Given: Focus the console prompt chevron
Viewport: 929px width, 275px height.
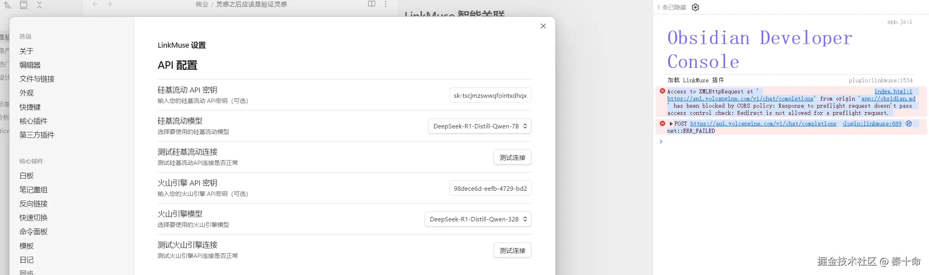Looking at the screenshot, I should (x=661, y=141).
